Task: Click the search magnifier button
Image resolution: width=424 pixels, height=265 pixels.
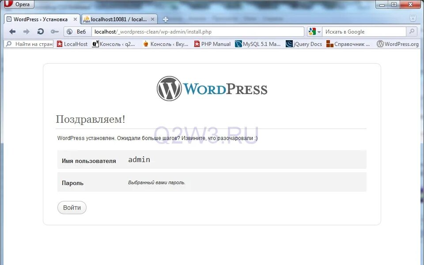Action: [412, 32]
